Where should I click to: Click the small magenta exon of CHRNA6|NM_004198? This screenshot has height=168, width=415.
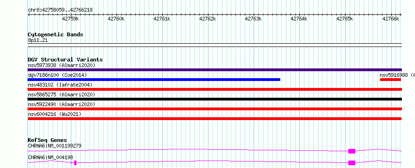pyautogui.click(x=76, y=163)
